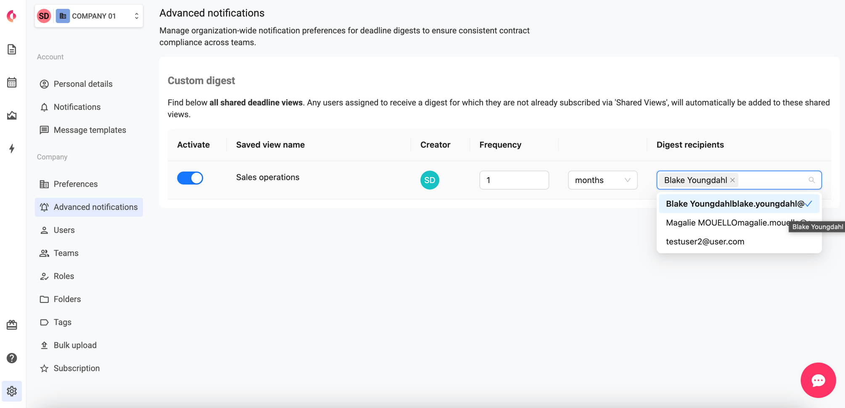Open the gift box what's new icon
Image resolution: width=845 pixels, height=408 pixels.
[12, 325]
